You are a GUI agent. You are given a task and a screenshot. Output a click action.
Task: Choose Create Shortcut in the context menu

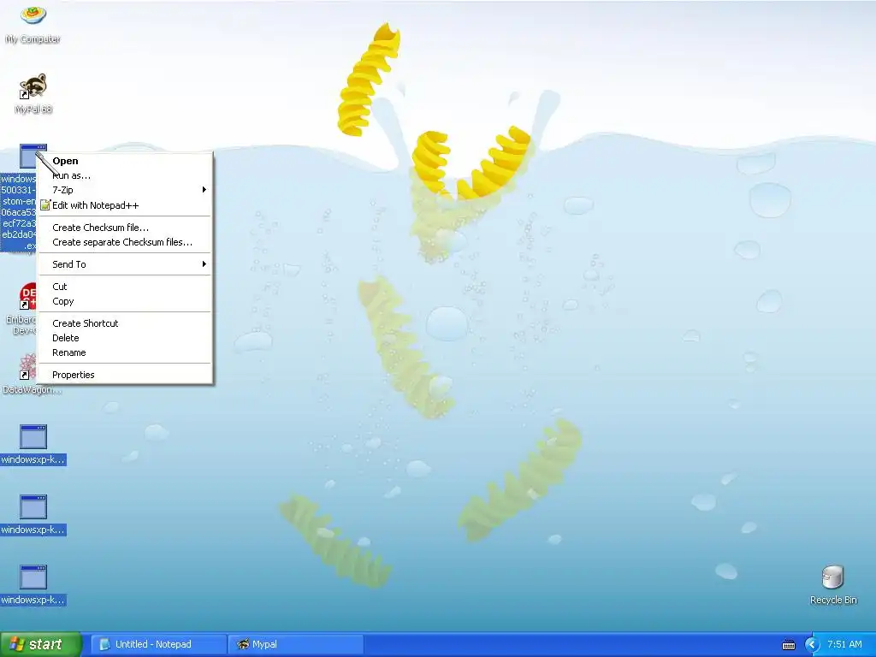pos(125,323)
